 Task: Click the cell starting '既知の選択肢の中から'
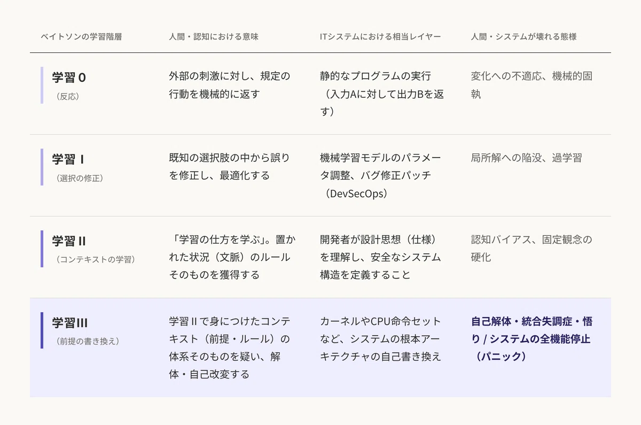230,167
